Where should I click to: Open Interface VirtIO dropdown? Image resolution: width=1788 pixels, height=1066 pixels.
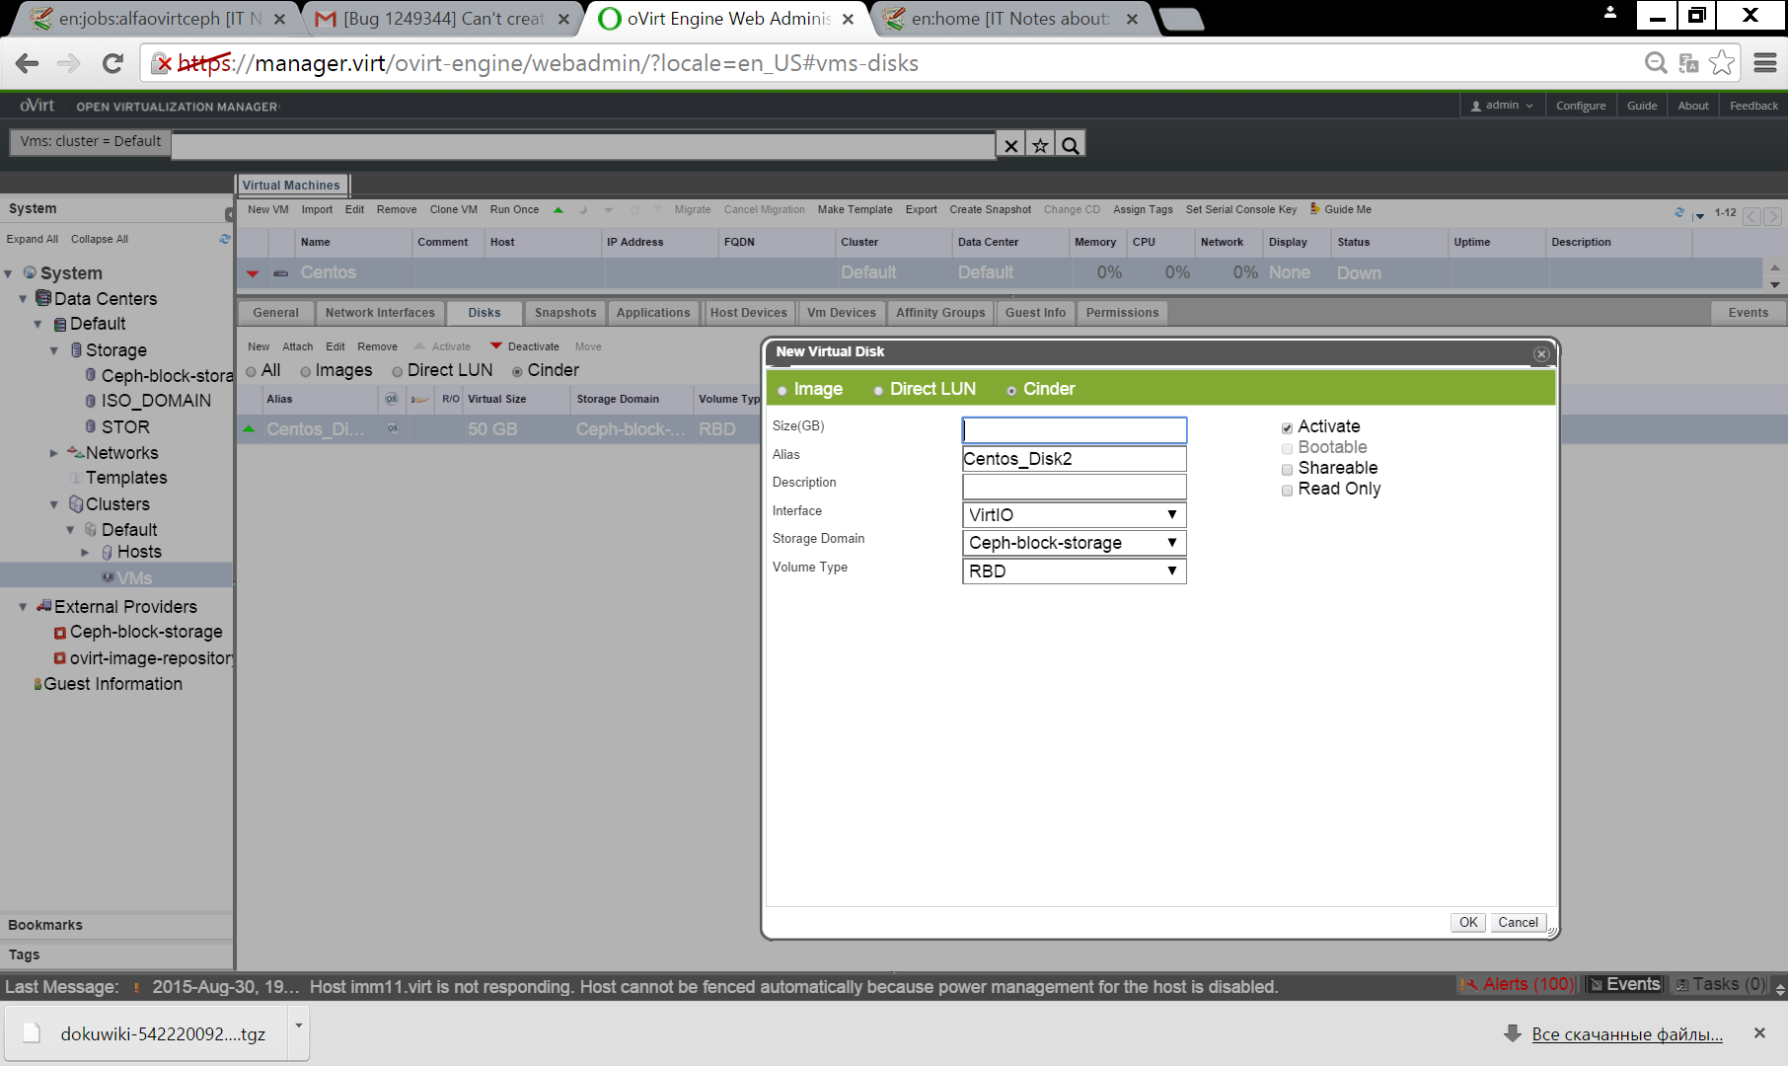1074,515
